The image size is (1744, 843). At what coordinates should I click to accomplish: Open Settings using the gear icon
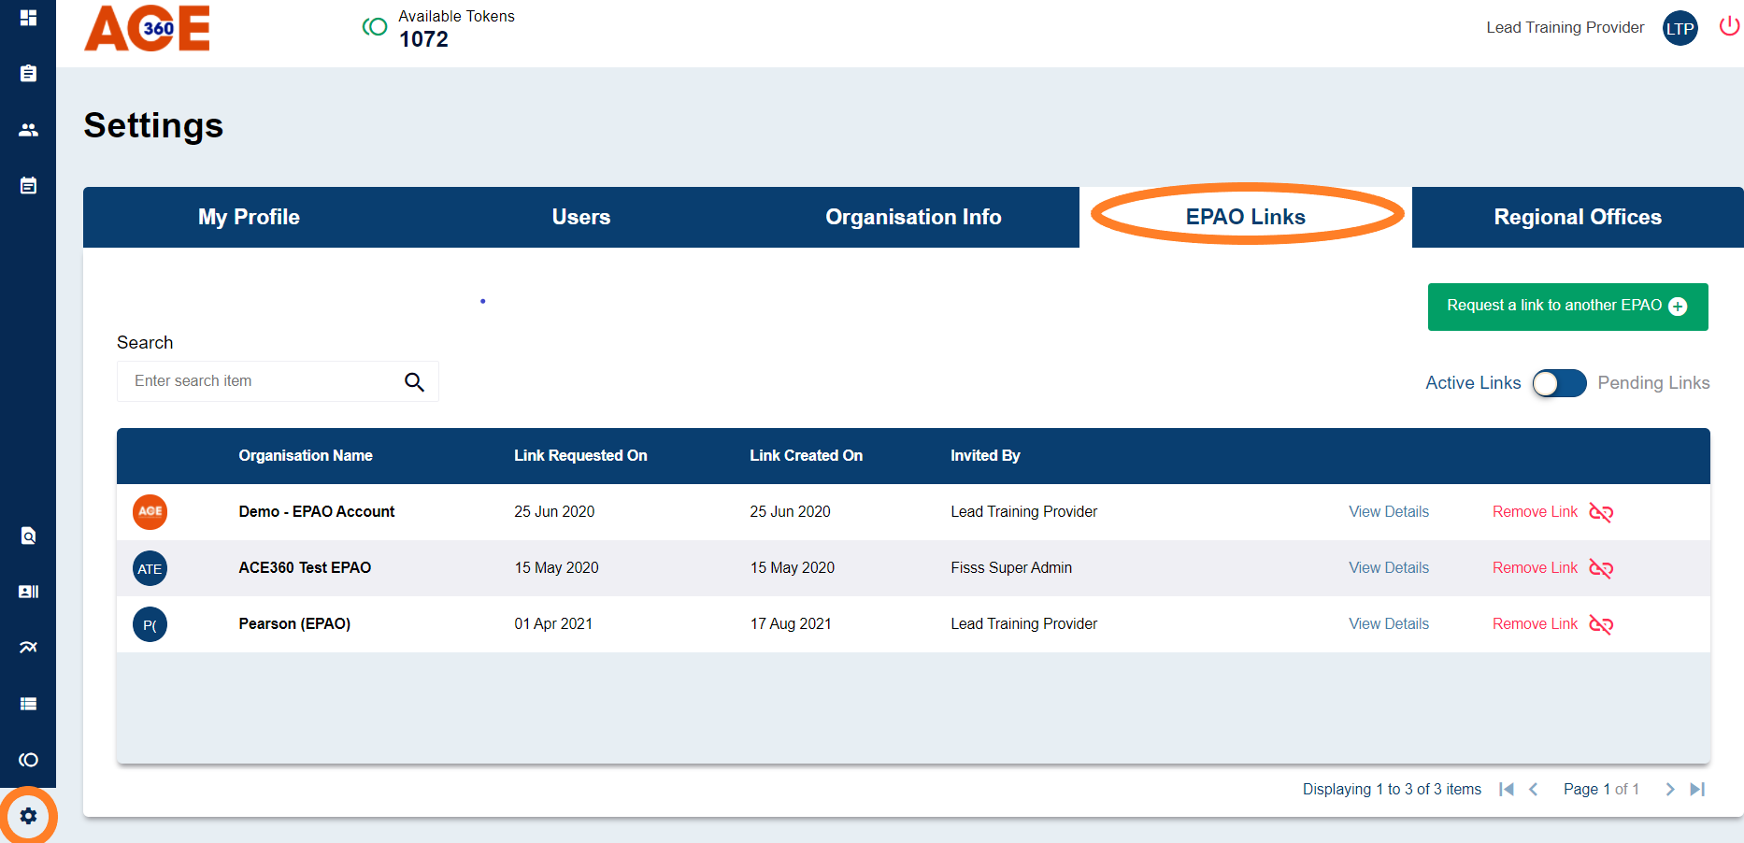pos(29,816)
